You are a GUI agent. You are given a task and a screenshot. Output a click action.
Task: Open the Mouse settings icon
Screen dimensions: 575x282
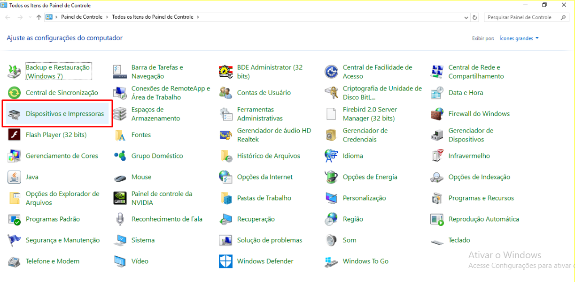pyautogui.click(x=120, y=178)
